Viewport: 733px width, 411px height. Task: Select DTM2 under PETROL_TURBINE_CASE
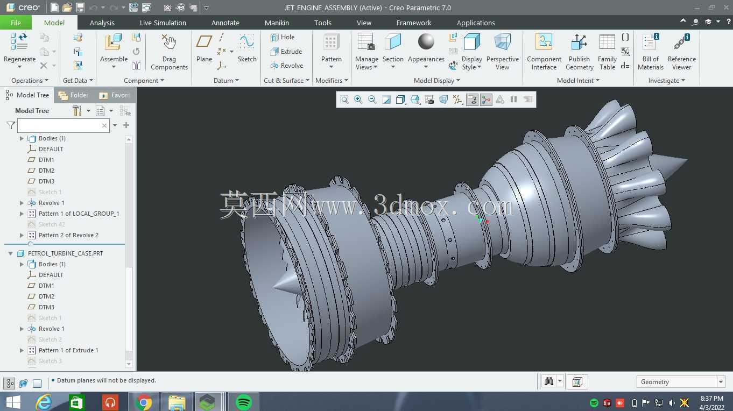point(46,296)
